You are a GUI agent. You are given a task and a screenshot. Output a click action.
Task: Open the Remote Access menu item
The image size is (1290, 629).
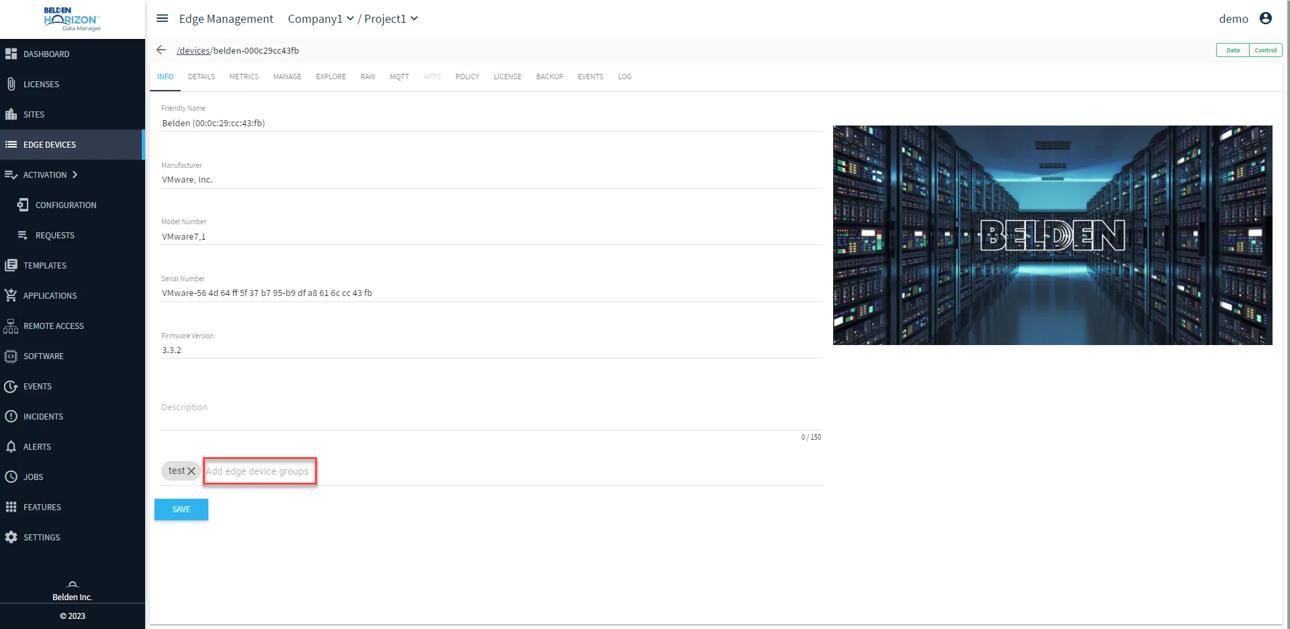(x=72, y=326)
